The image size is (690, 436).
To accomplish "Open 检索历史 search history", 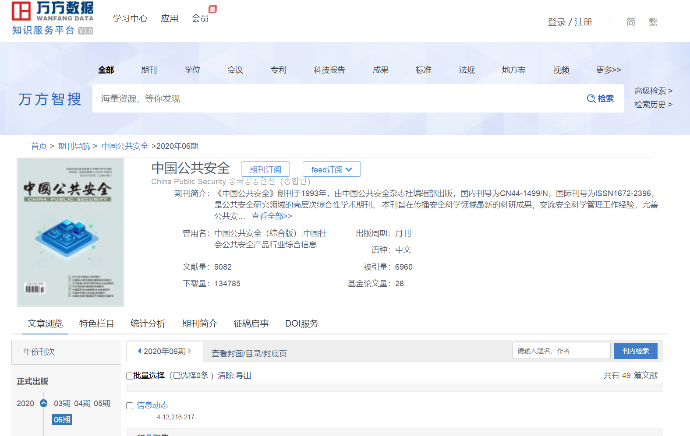I will coord(653,104).
